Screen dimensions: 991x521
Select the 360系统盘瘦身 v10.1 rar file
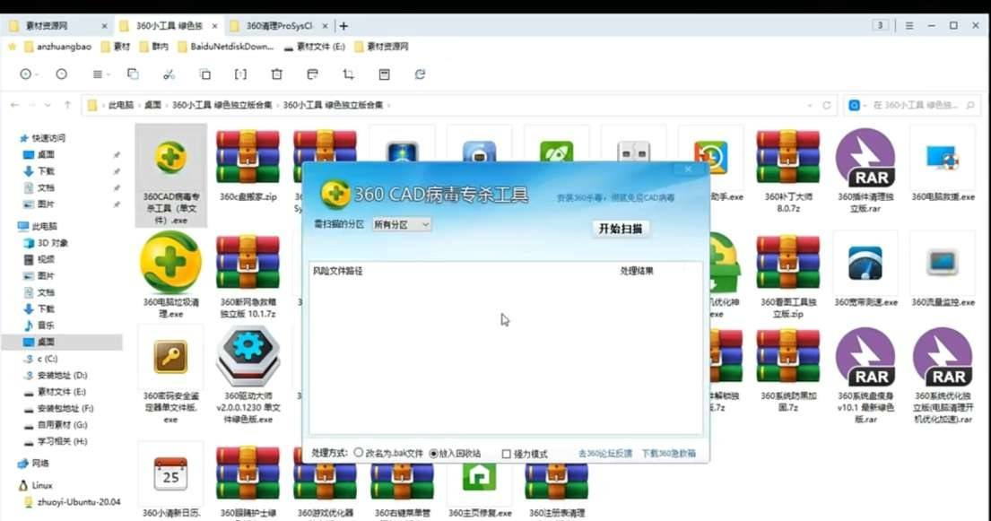click(865, 375)
